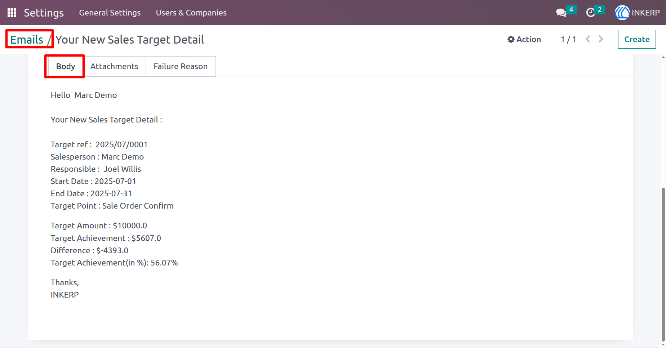
Task: Click the 1 / 1 pager counter
Action: [568, 39]
